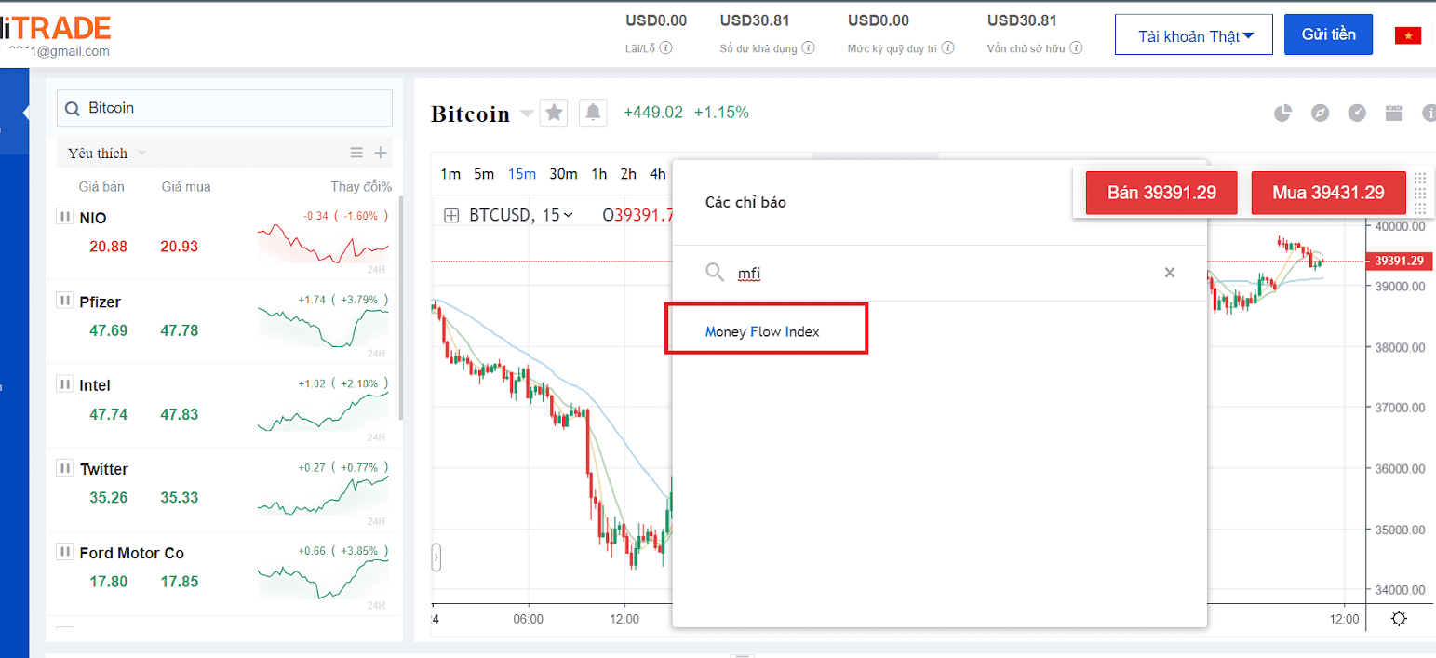
Task: Open chart settings gear icon
Action: pos(1399,619)
